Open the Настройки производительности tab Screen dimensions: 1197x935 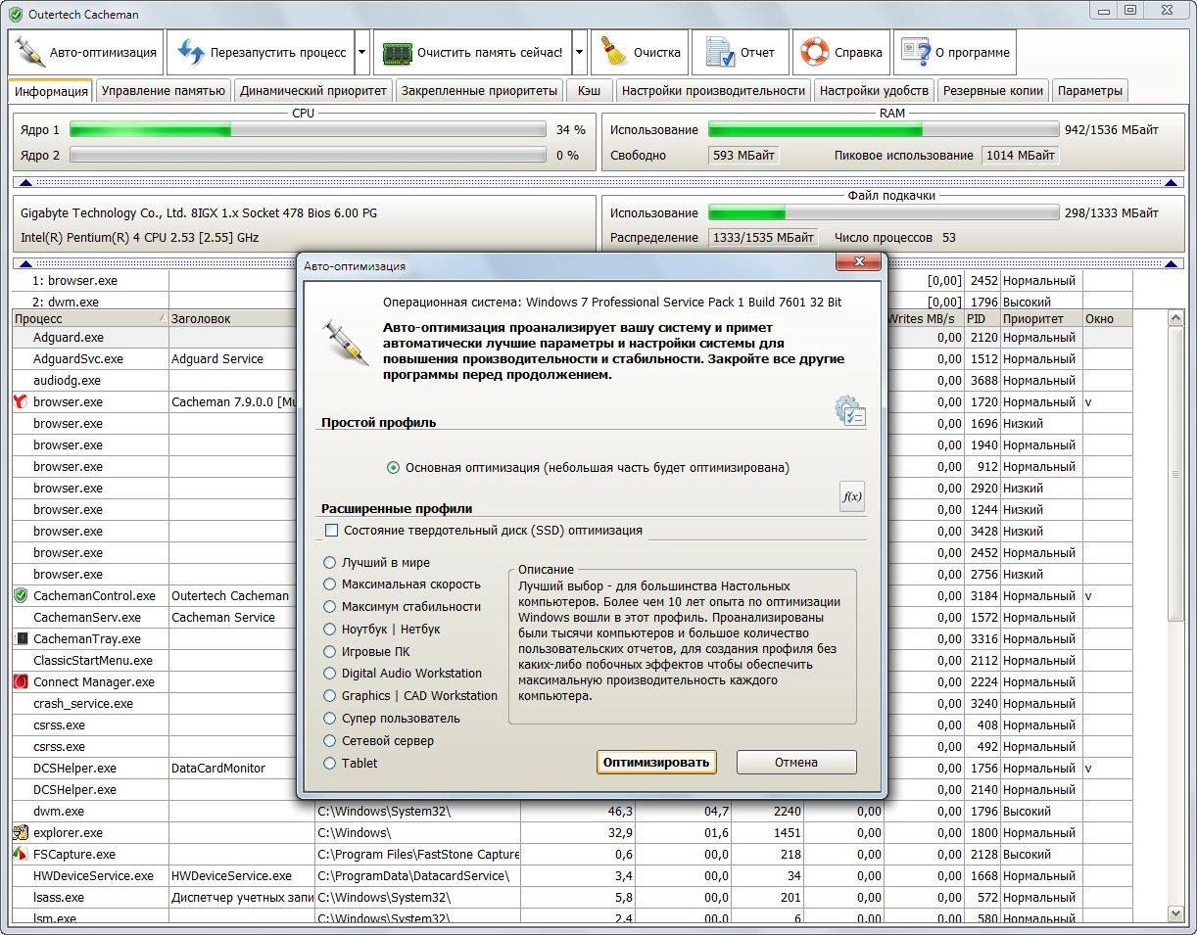(712, 90)
